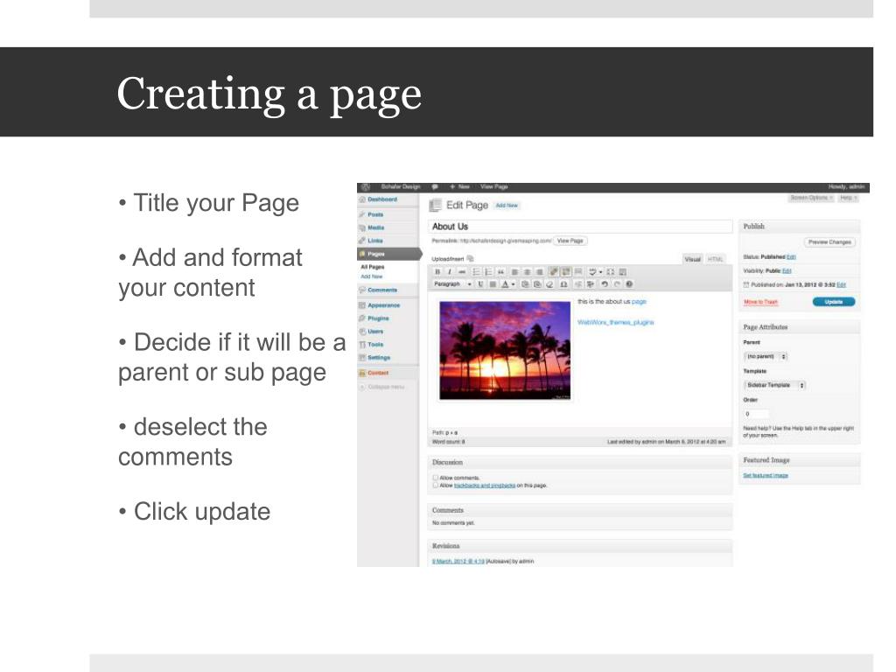The width and height of the screenshot is (896, 672).
Task: Switch to the HTML editor tab
Action: pyautogui.click(x=716, y=259)
